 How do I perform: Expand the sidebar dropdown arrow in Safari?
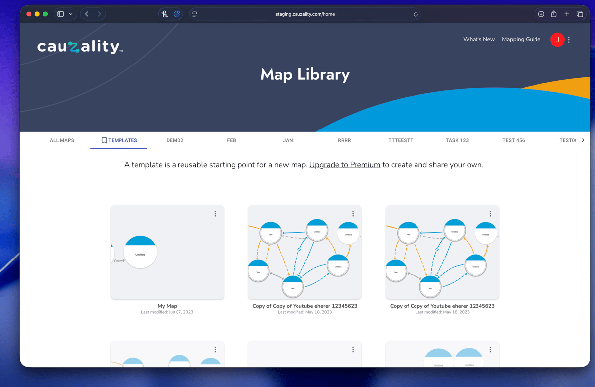click(x=71, y=14)
